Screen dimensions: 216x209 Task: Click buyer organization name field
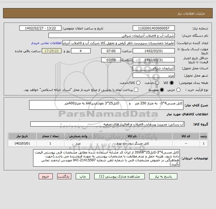coord(112,36)
